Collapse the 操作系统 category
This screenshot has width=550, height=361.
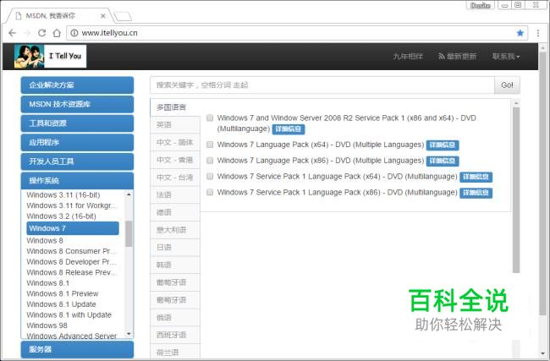point(77,181)
